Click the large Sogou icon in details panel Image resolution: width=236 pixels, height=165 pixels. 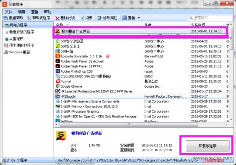[x=61, y=136]
